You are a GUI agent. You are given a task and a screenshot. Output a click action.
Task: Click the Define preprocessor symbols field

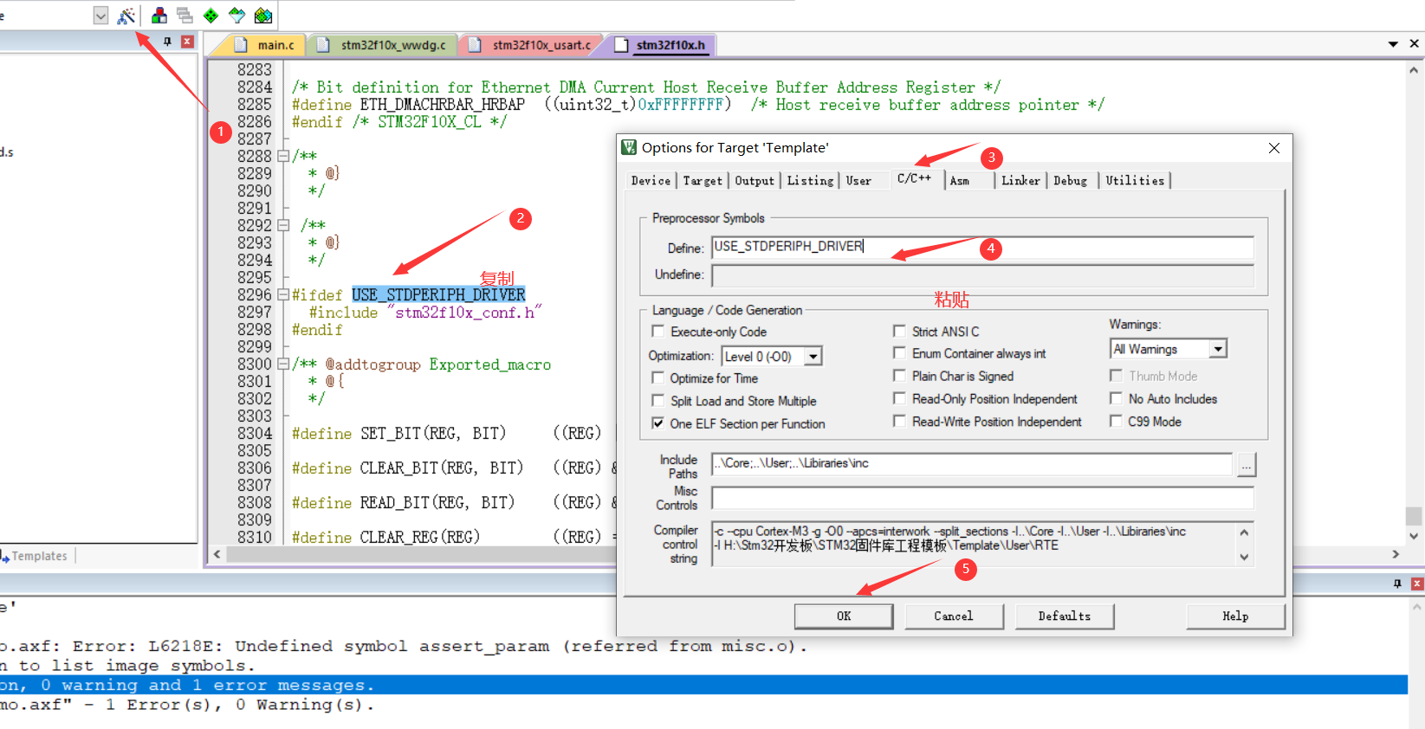coord(982,248)
